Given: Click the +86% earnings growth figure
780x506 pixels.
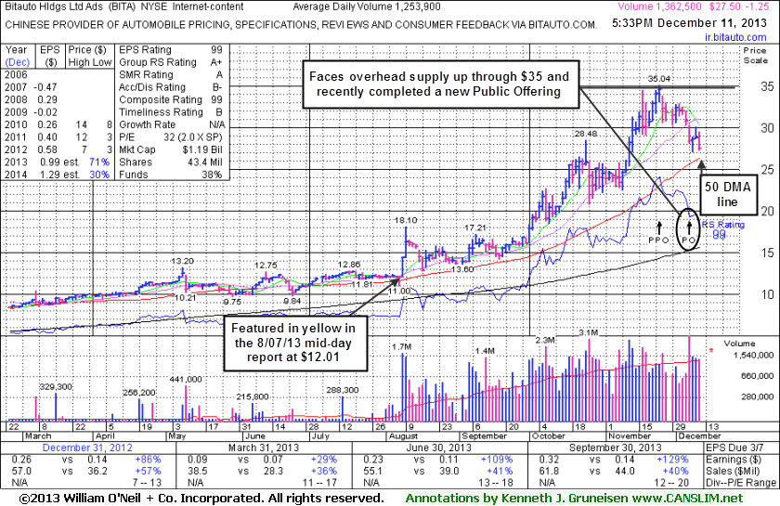Looking at the screenshot, I should (148, 460).
